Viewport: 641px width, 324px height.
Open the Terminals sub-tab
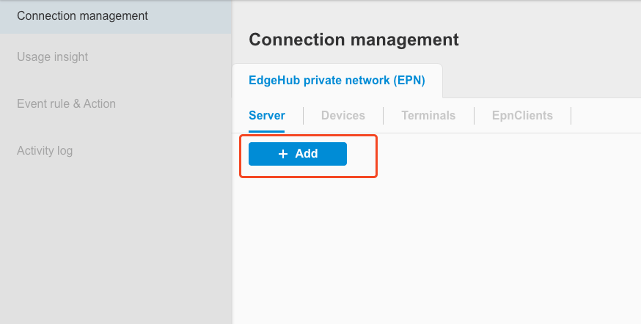pyautogui.click(x=428, y=116)
